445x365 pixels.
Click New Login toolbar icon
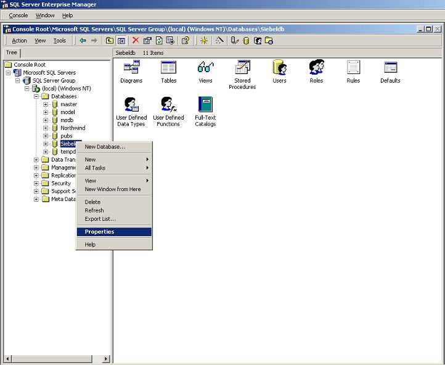tap(258, 41)
